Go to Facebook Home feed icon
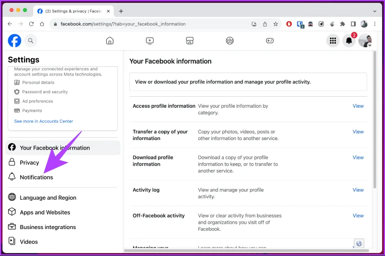 click(110, 40)
